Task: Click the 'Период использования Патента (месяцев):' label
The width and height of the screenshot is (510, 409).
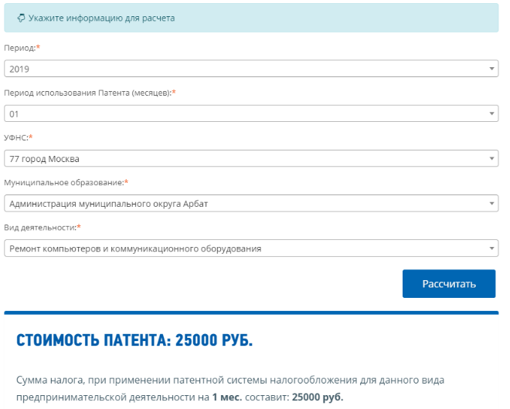Action: pos(90,93)
